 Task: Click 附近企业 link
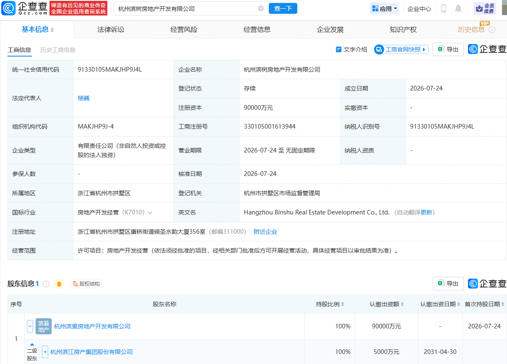(x=265, y=232)
